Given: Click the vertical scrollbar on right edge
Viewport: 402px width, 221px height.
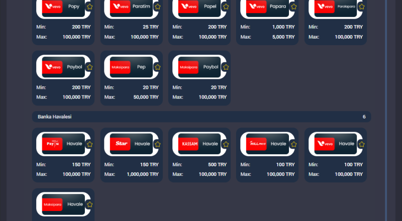Looking at the screenshot, I should click(385, 100).
